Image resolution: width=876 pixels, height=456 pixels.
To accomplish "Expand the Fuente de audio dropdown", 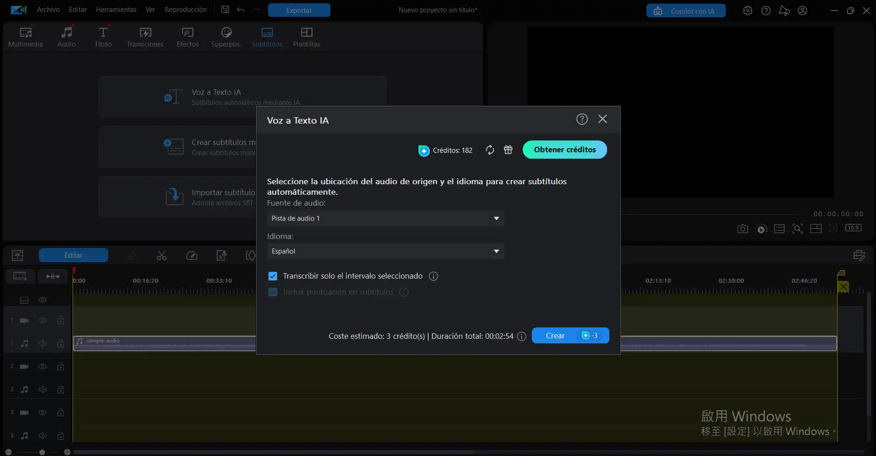I will (x=496, y=218).
